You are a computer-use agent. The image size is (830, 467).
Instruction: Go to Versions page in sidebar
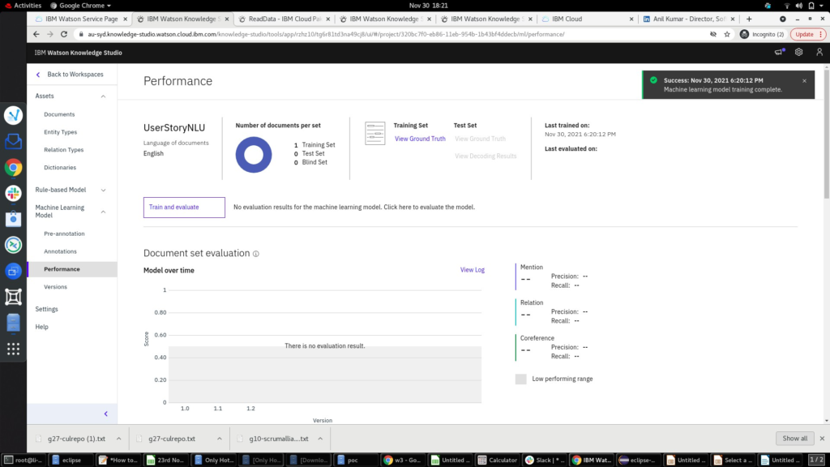(x=55, y=287)
